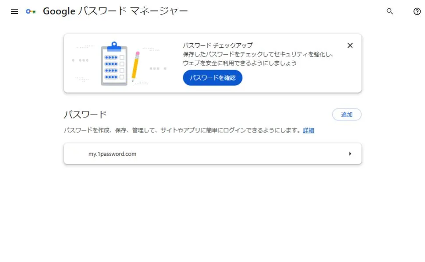
Task: Click the blue パスワードを確認 pill button
Action: pos(212,77)
